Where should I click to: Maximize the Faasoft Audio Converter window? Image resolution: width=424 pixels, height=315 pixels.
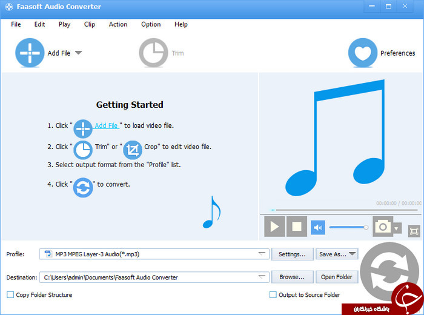tap(389, 6)
